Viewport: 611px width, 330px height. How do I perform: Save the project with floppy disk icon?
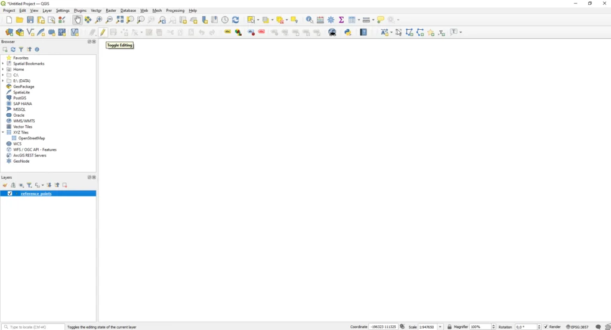30,20
